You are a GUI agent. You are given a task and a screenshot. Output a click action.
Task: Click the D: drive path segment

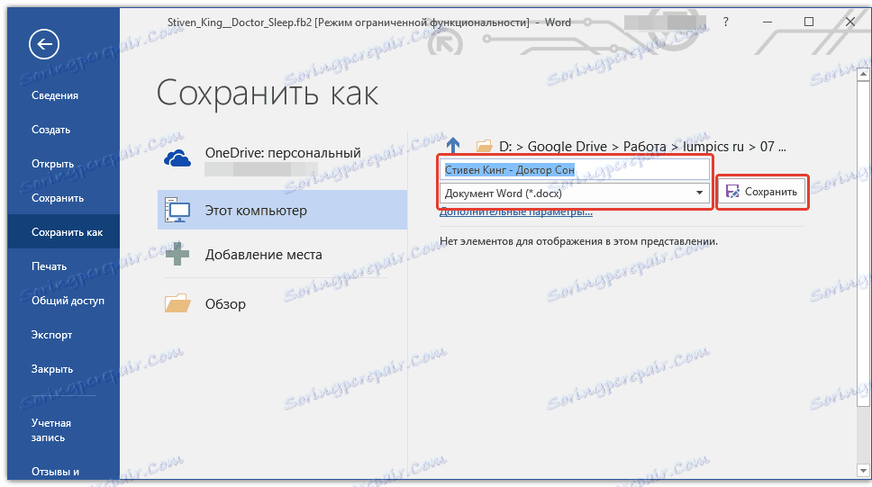(505, 147)
